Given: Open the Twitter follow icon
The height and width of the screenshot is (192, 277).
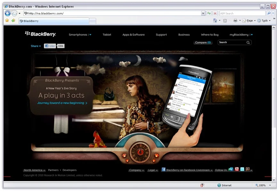Looking at the screenshot, I should [242, 169].
